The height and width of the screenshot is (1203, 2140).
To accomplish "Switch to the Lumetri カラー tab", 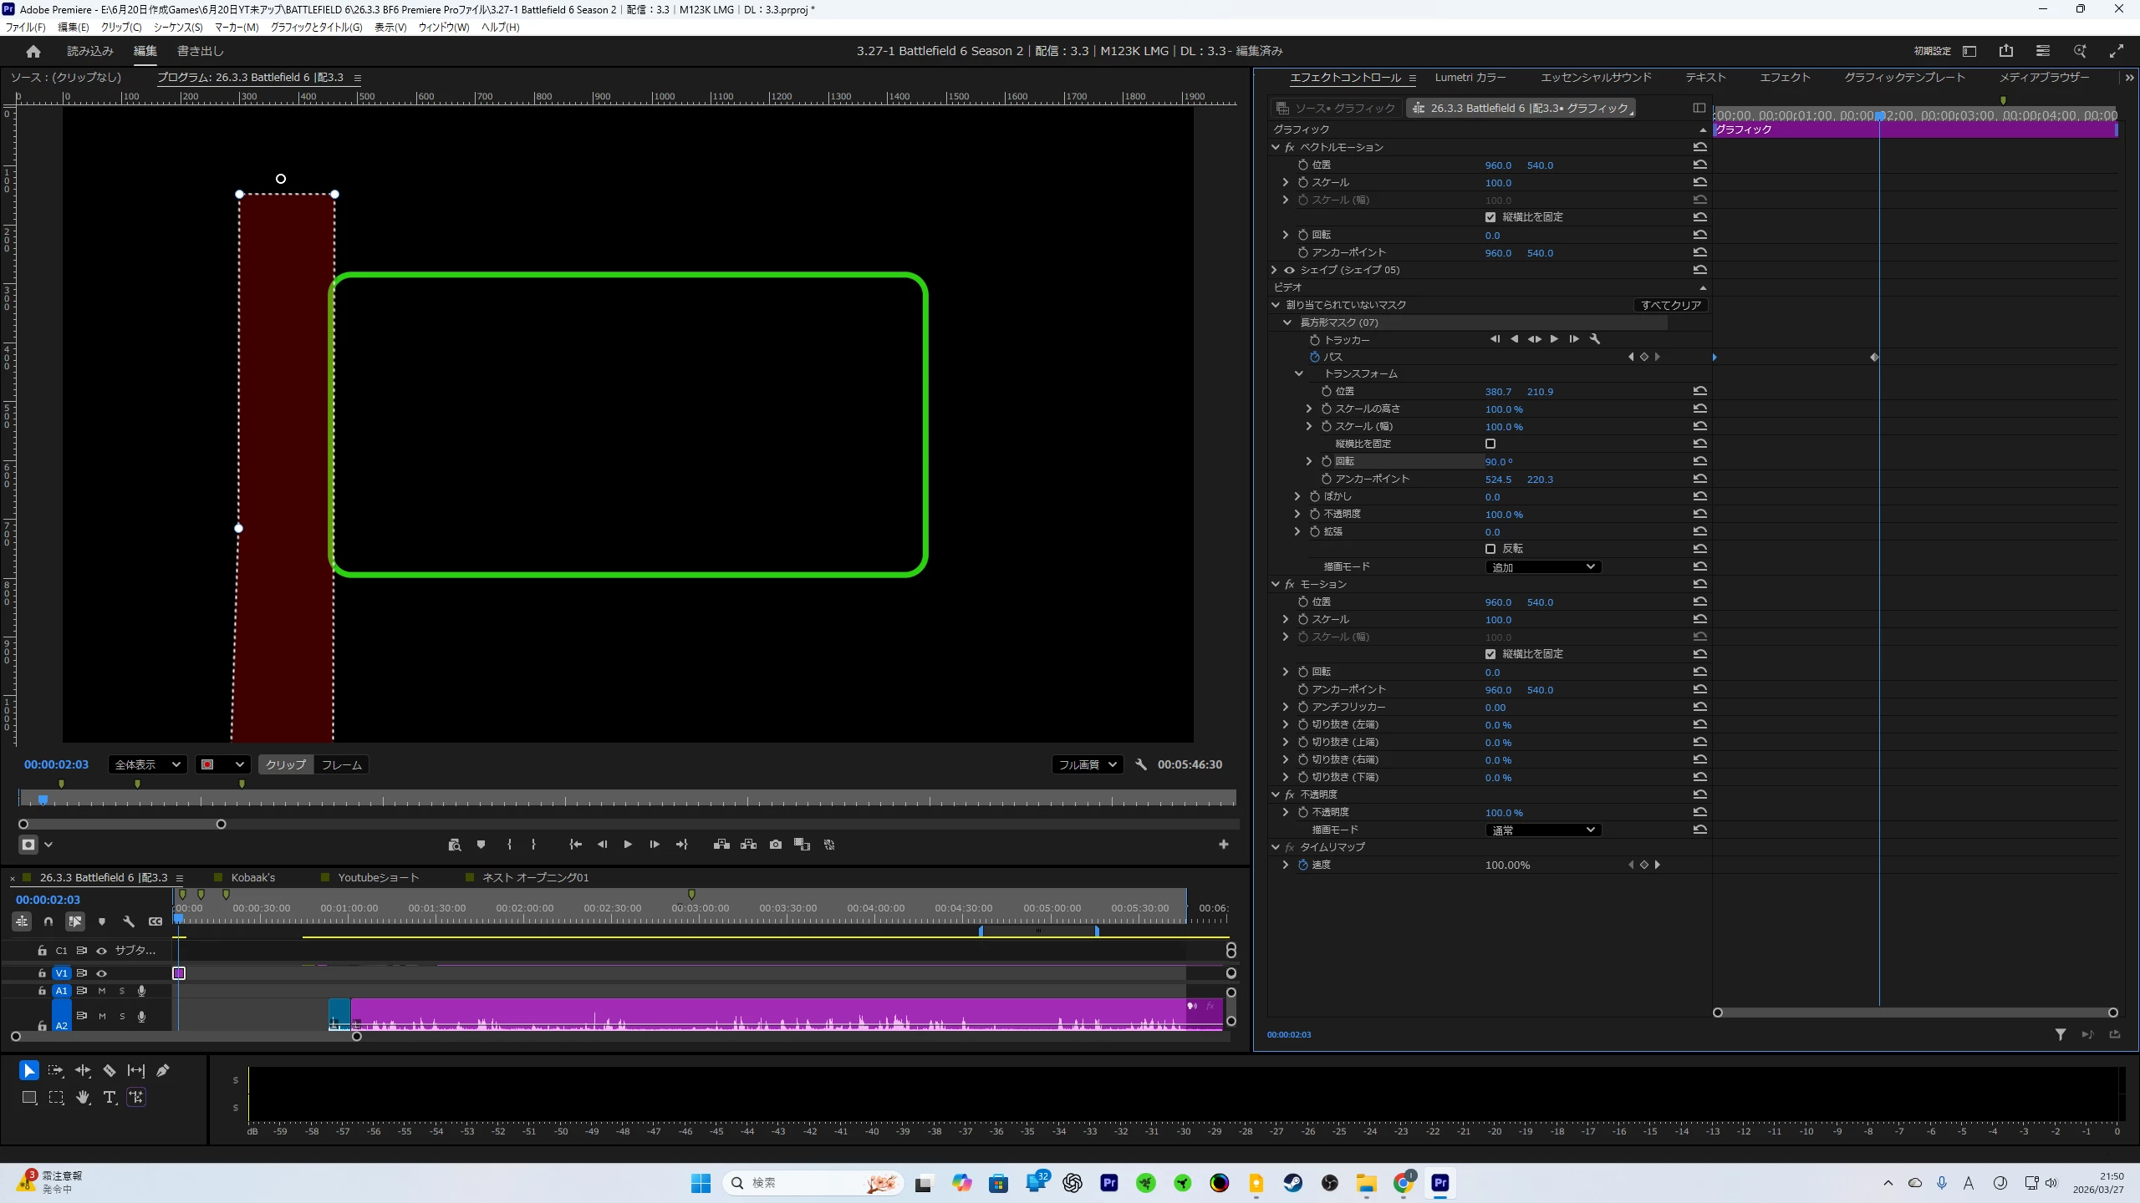I will click(x=1470, y=78).
